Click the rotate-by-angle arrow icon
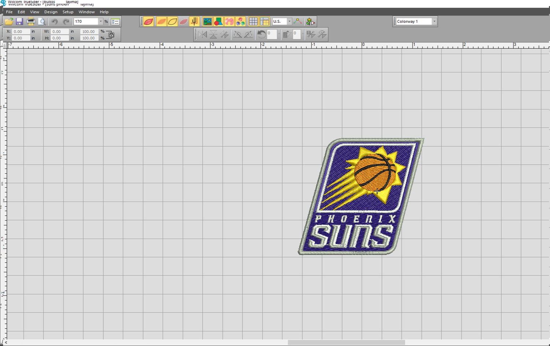Viewport: 550px width, 346px height. (261, 34)
